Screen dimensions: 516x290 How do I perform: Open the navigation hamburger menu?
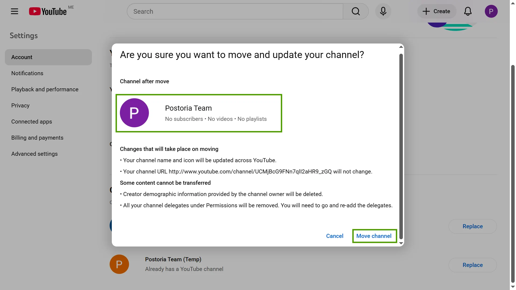15,11
